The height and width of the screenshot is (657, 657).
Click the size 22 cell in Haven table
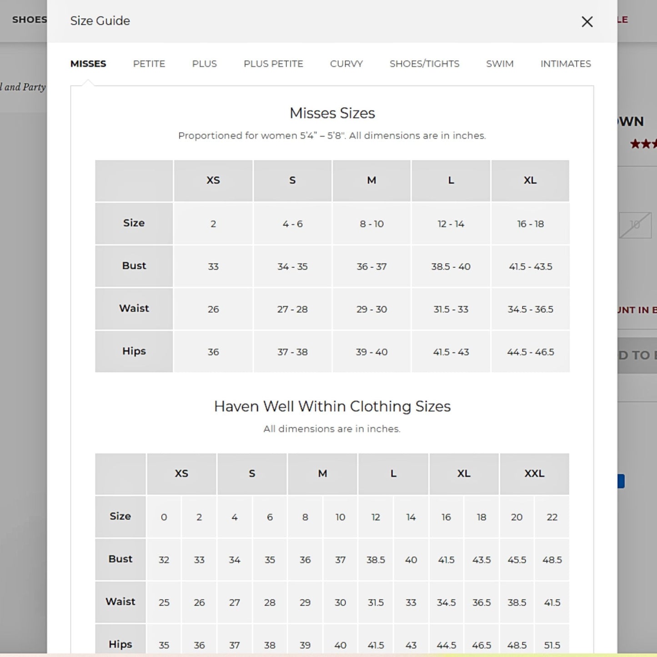[x=552, y=517]
